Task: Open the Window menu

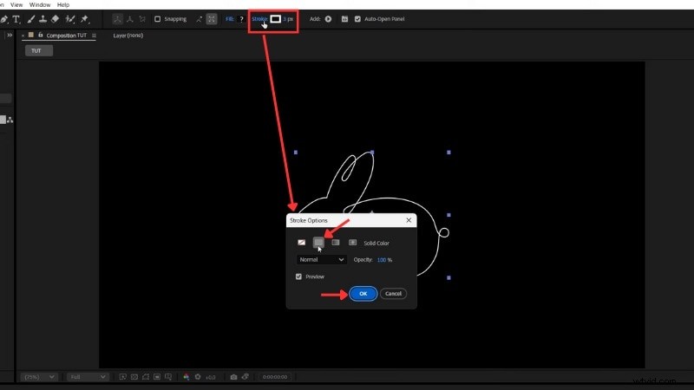Action: tap(39, 5)
